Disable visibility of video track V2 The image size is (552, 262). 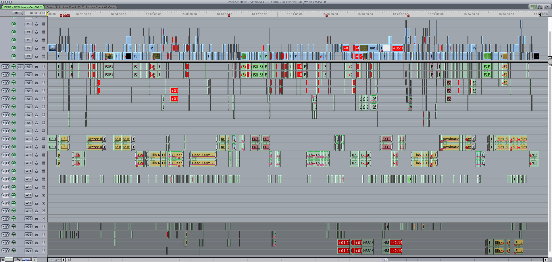pyautogui.click(x=14, y=48)
